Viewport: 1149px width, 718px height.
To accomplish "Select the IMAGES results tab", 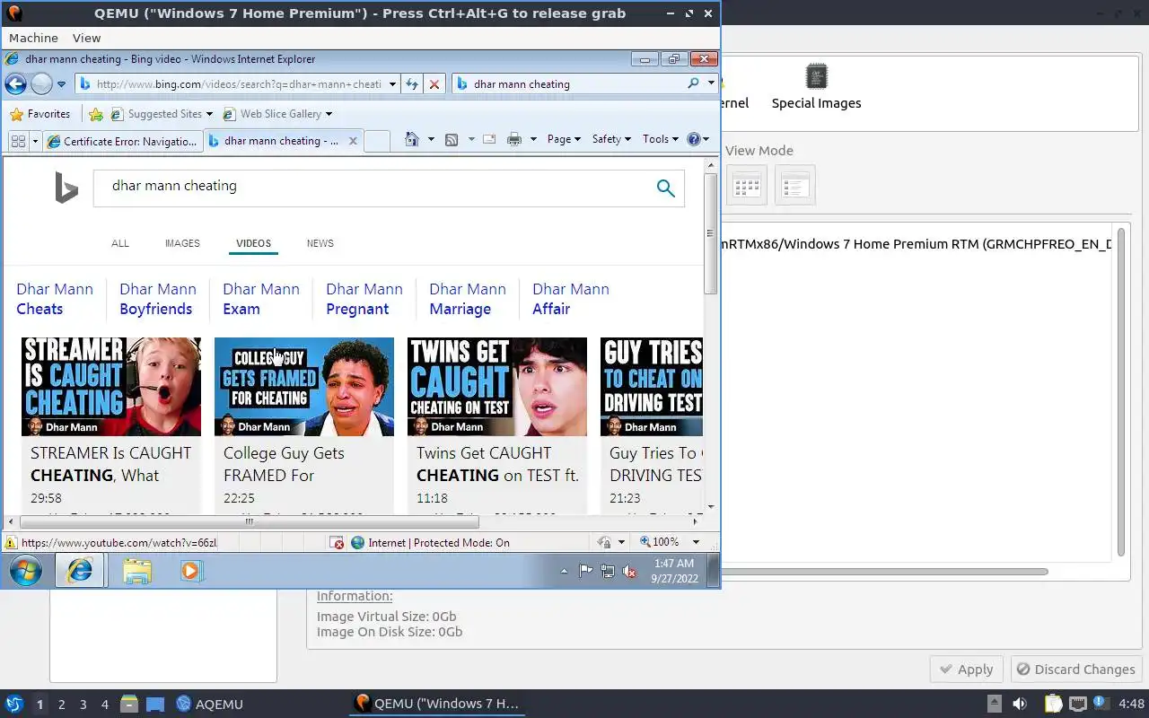I will tap(182, 243).
